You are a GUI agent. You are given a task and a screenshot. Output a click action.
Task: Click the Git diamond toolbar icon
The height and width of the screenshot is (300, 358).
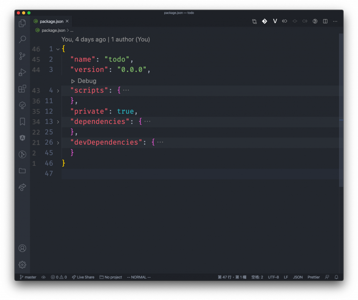(x=264, y=21)
